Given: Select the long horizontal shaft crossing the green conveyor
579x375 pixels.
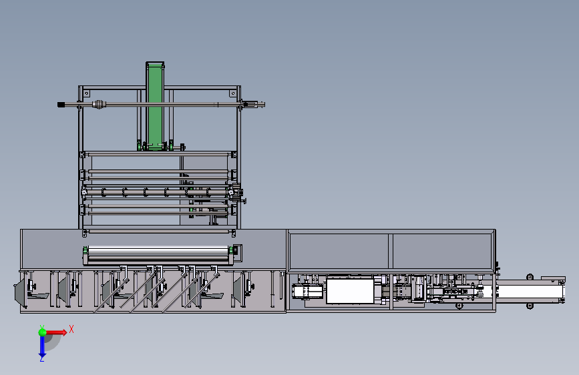Looking at the screenshot, I should pos(161,105).
